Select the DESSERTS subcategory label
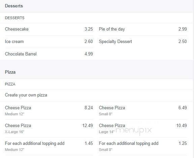This screenshot has height=158, width=194. coord(14,18)
